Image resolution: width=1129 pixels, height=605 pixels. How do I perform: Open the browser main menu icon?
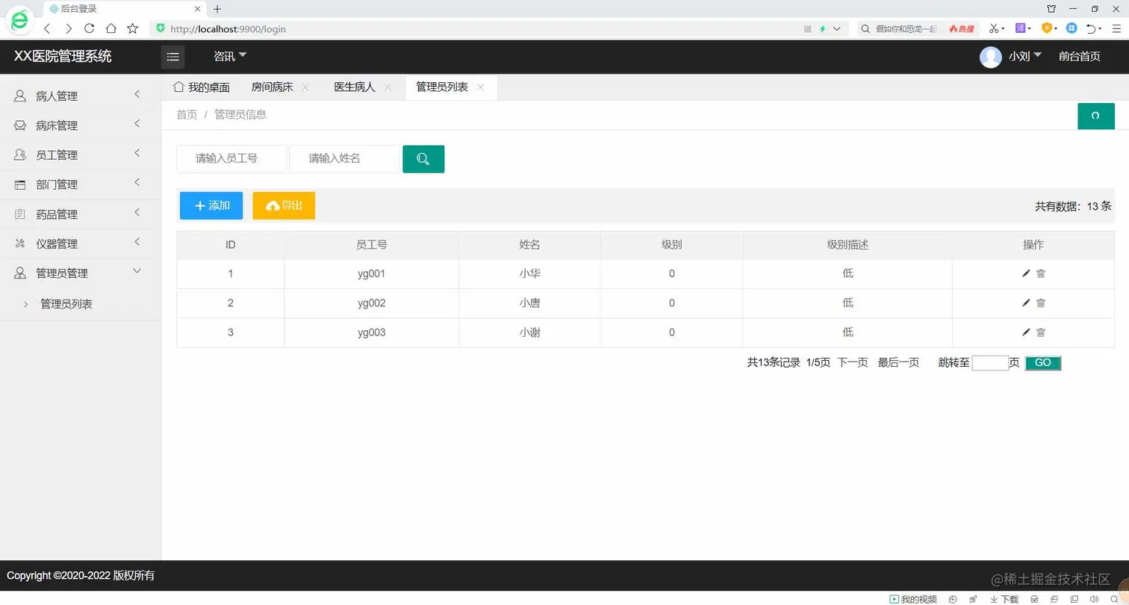[x=1115, y=28]
